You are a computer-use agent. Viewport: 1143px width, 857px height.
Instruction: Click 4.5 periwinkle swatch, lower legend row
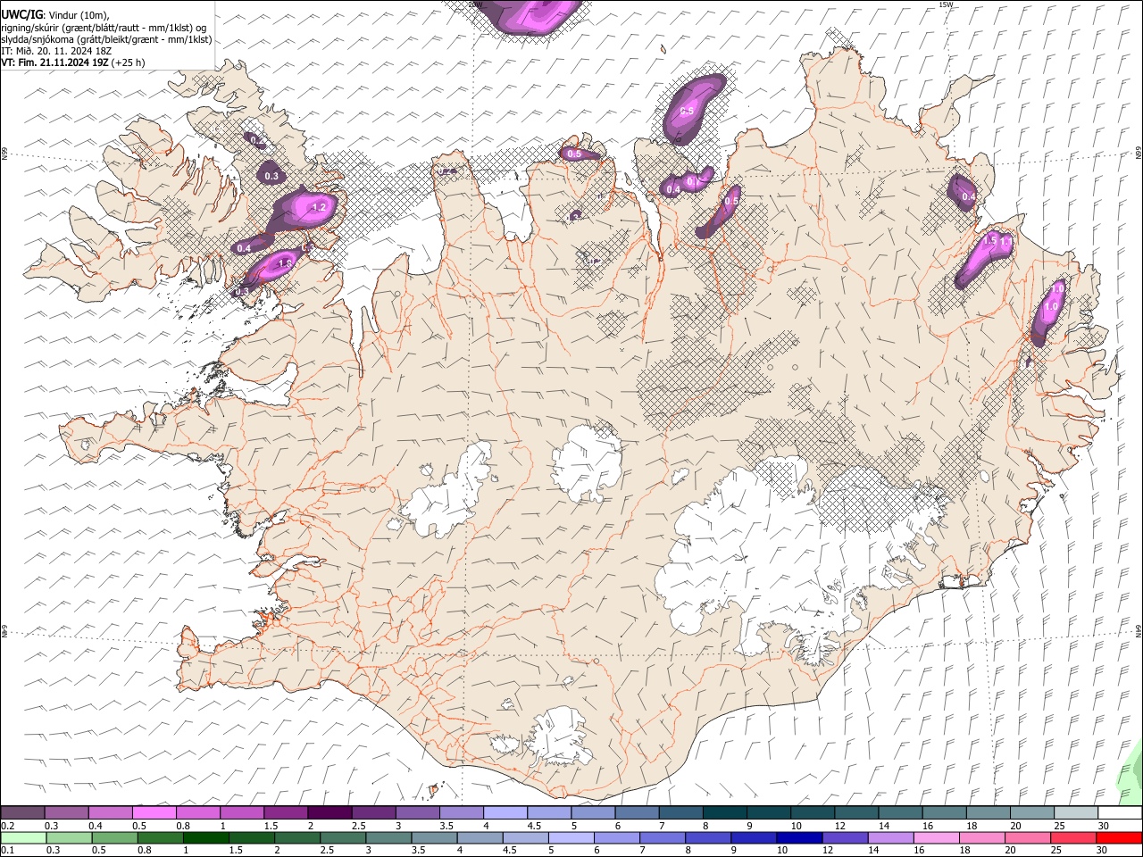(x=525, y=837)
